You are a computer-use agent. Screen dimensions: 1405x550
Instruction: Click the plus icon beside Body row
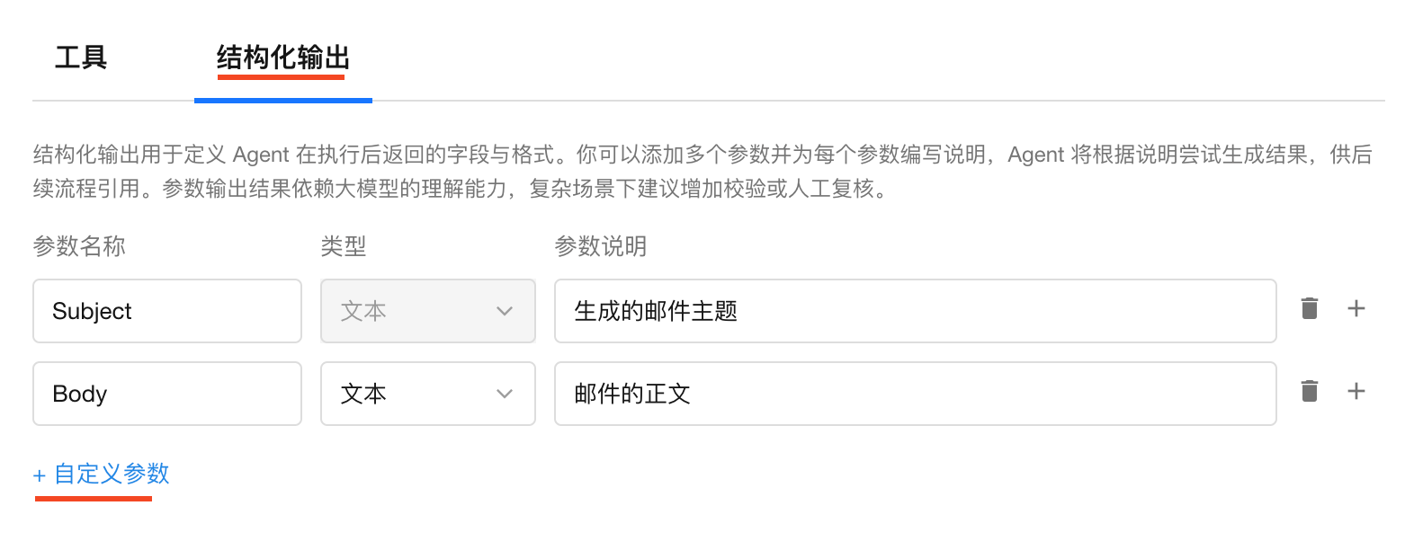tap(1356, 392)
